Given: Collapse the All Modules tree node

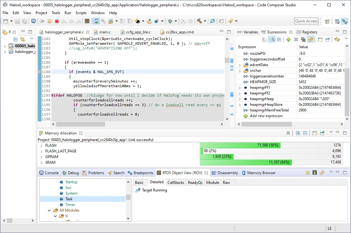Looking at the screenshot, I should pos(49,210).
